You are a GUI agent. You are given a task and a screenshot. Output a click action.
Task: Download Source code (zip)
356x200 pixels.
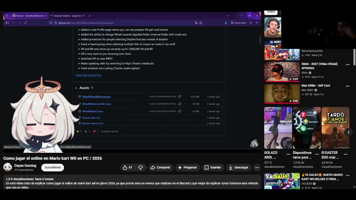pos(91,118)
